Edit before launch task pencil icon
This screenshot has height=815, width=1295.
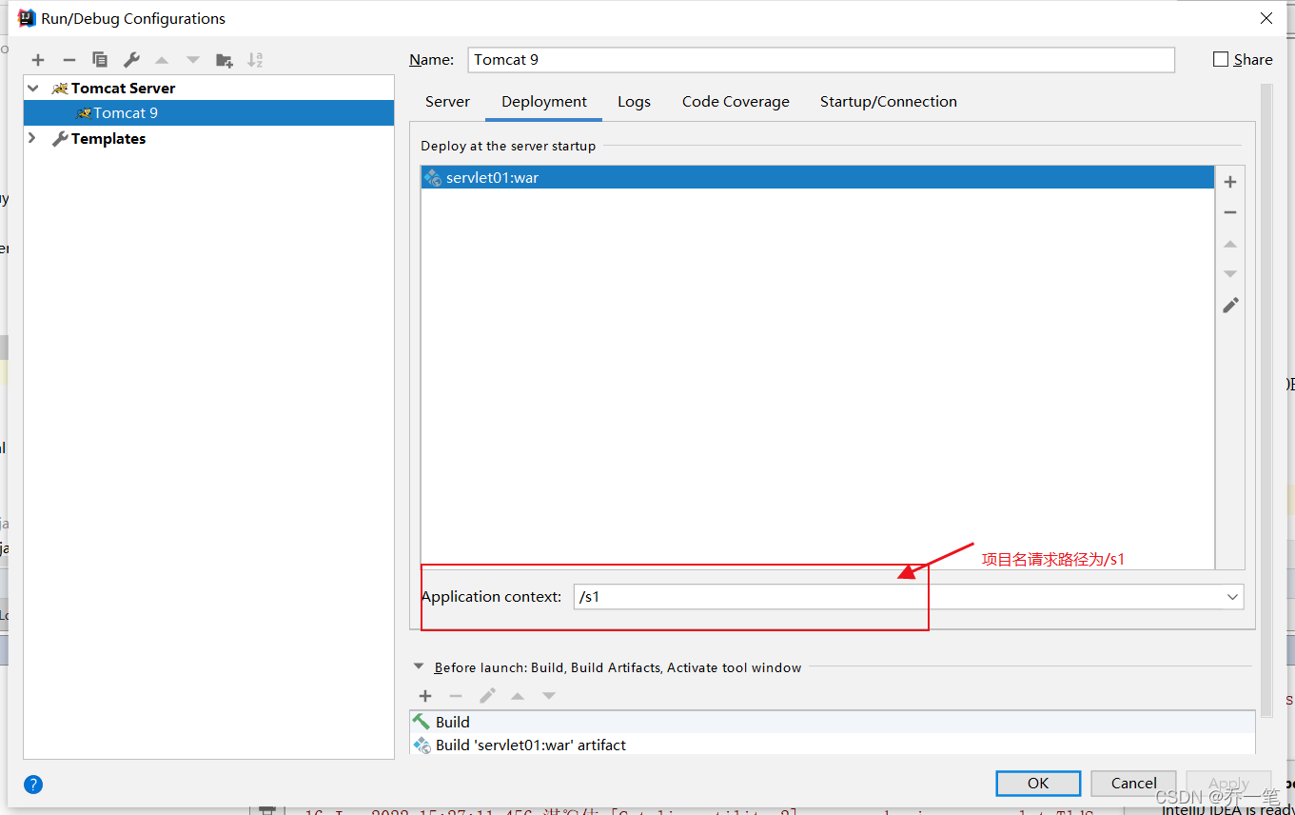(487, 696)
